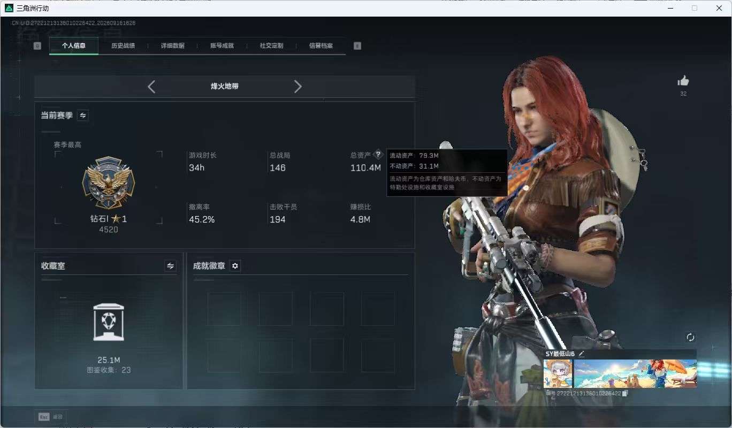Open the 详细数据 tab
The height and width of the screenshot is (428, 732).
click(172, 46)
